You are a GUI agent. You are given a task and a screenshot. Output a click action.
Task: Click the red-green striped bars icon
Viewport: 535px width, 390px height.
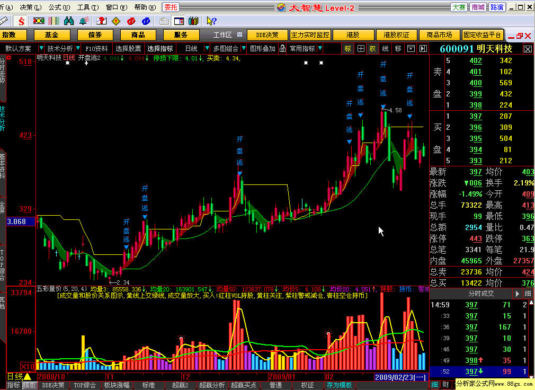[x=54, y=21]
